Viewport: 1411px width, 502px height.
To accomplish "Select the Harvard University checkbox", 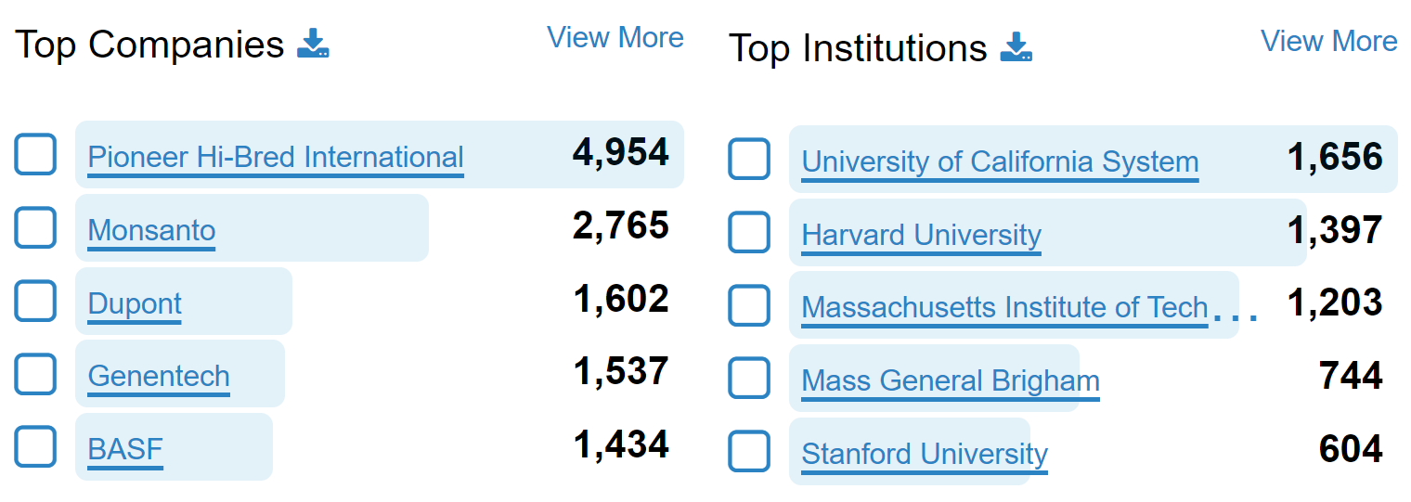I will point(749,232).
